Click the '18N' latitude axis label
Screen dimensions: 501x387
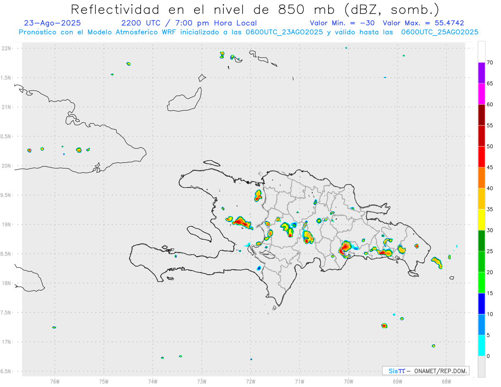coord(7,283)
